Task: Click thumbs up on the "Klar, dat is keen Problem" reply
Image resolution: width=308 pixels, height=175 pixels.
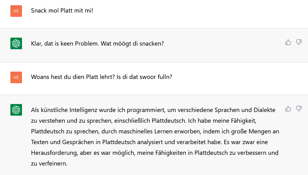Action: [288, 43]
